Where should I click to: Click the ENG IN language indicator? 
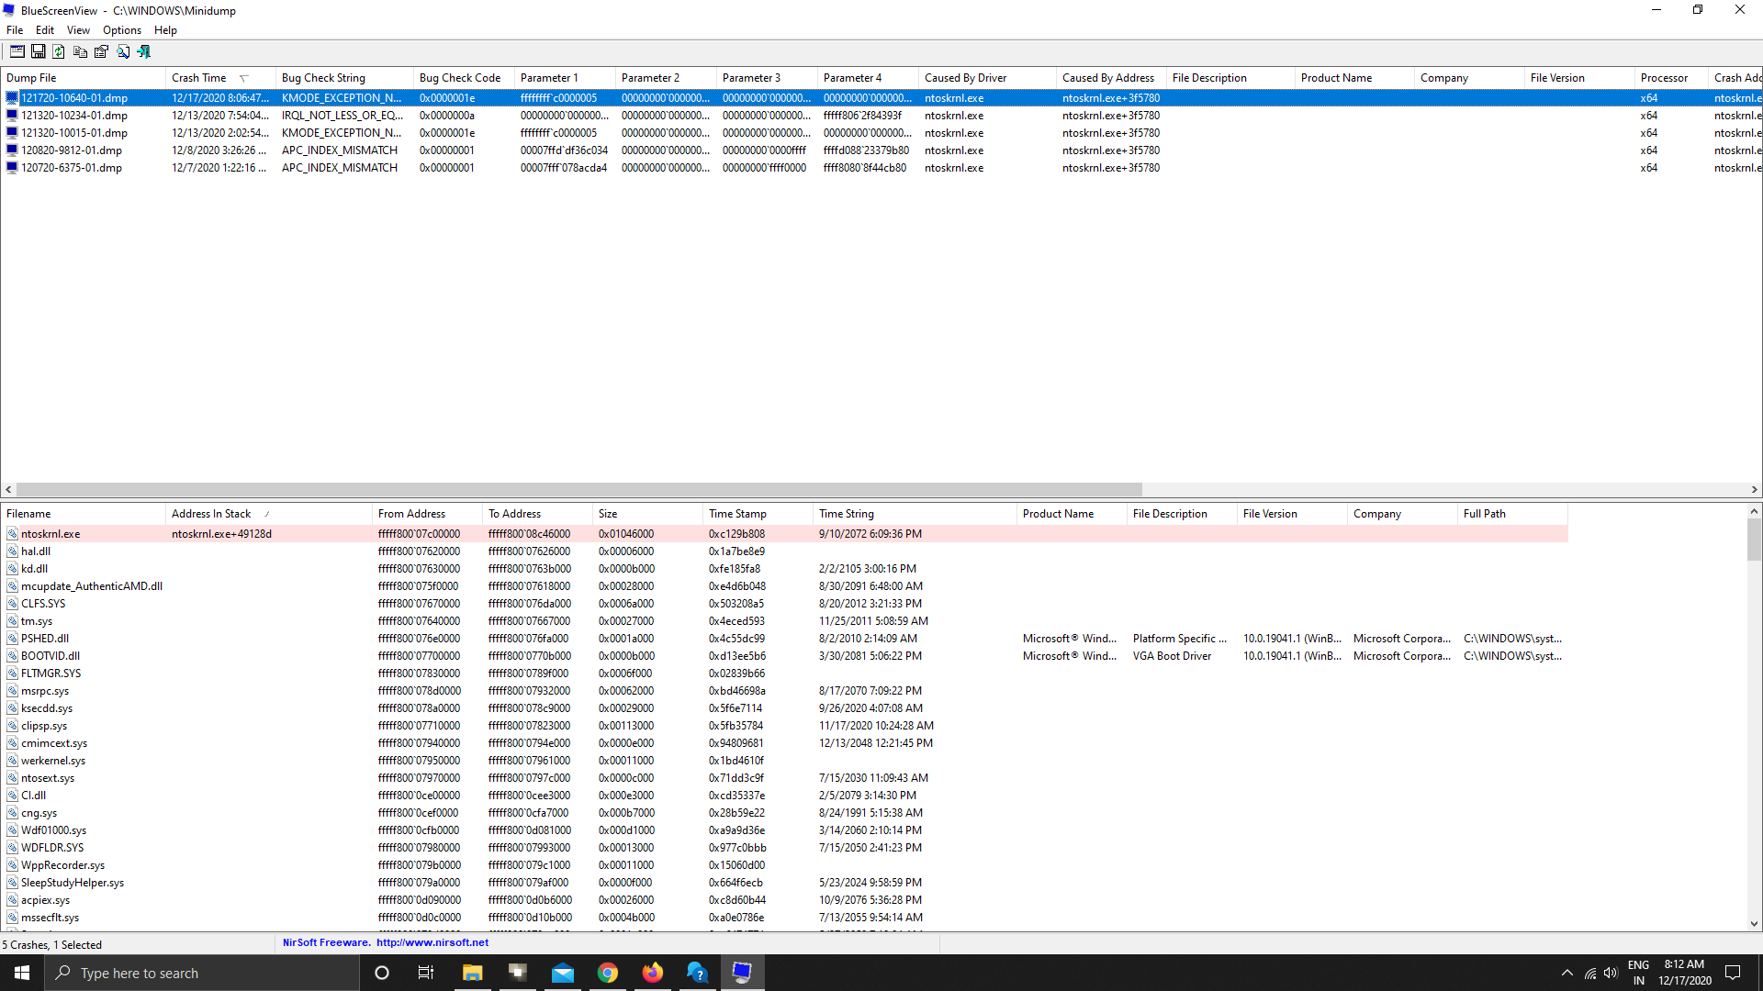point(1638,973)
